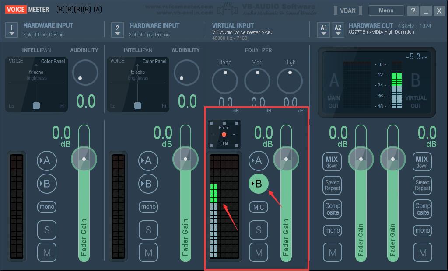Enable mono on the B virtual output

[423, 230]
